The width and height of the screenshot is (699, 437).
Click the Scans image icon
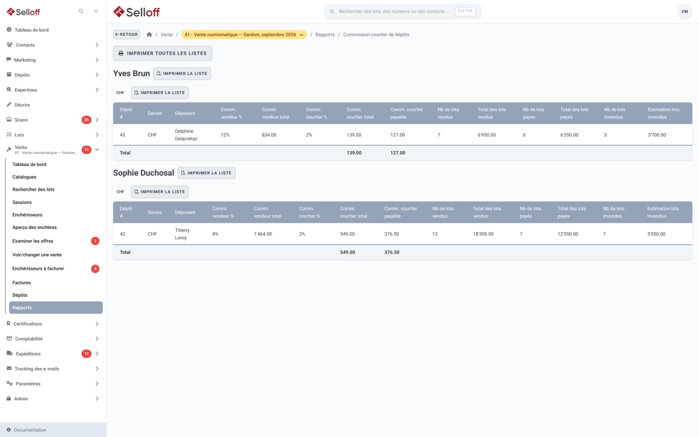point(9,120)
